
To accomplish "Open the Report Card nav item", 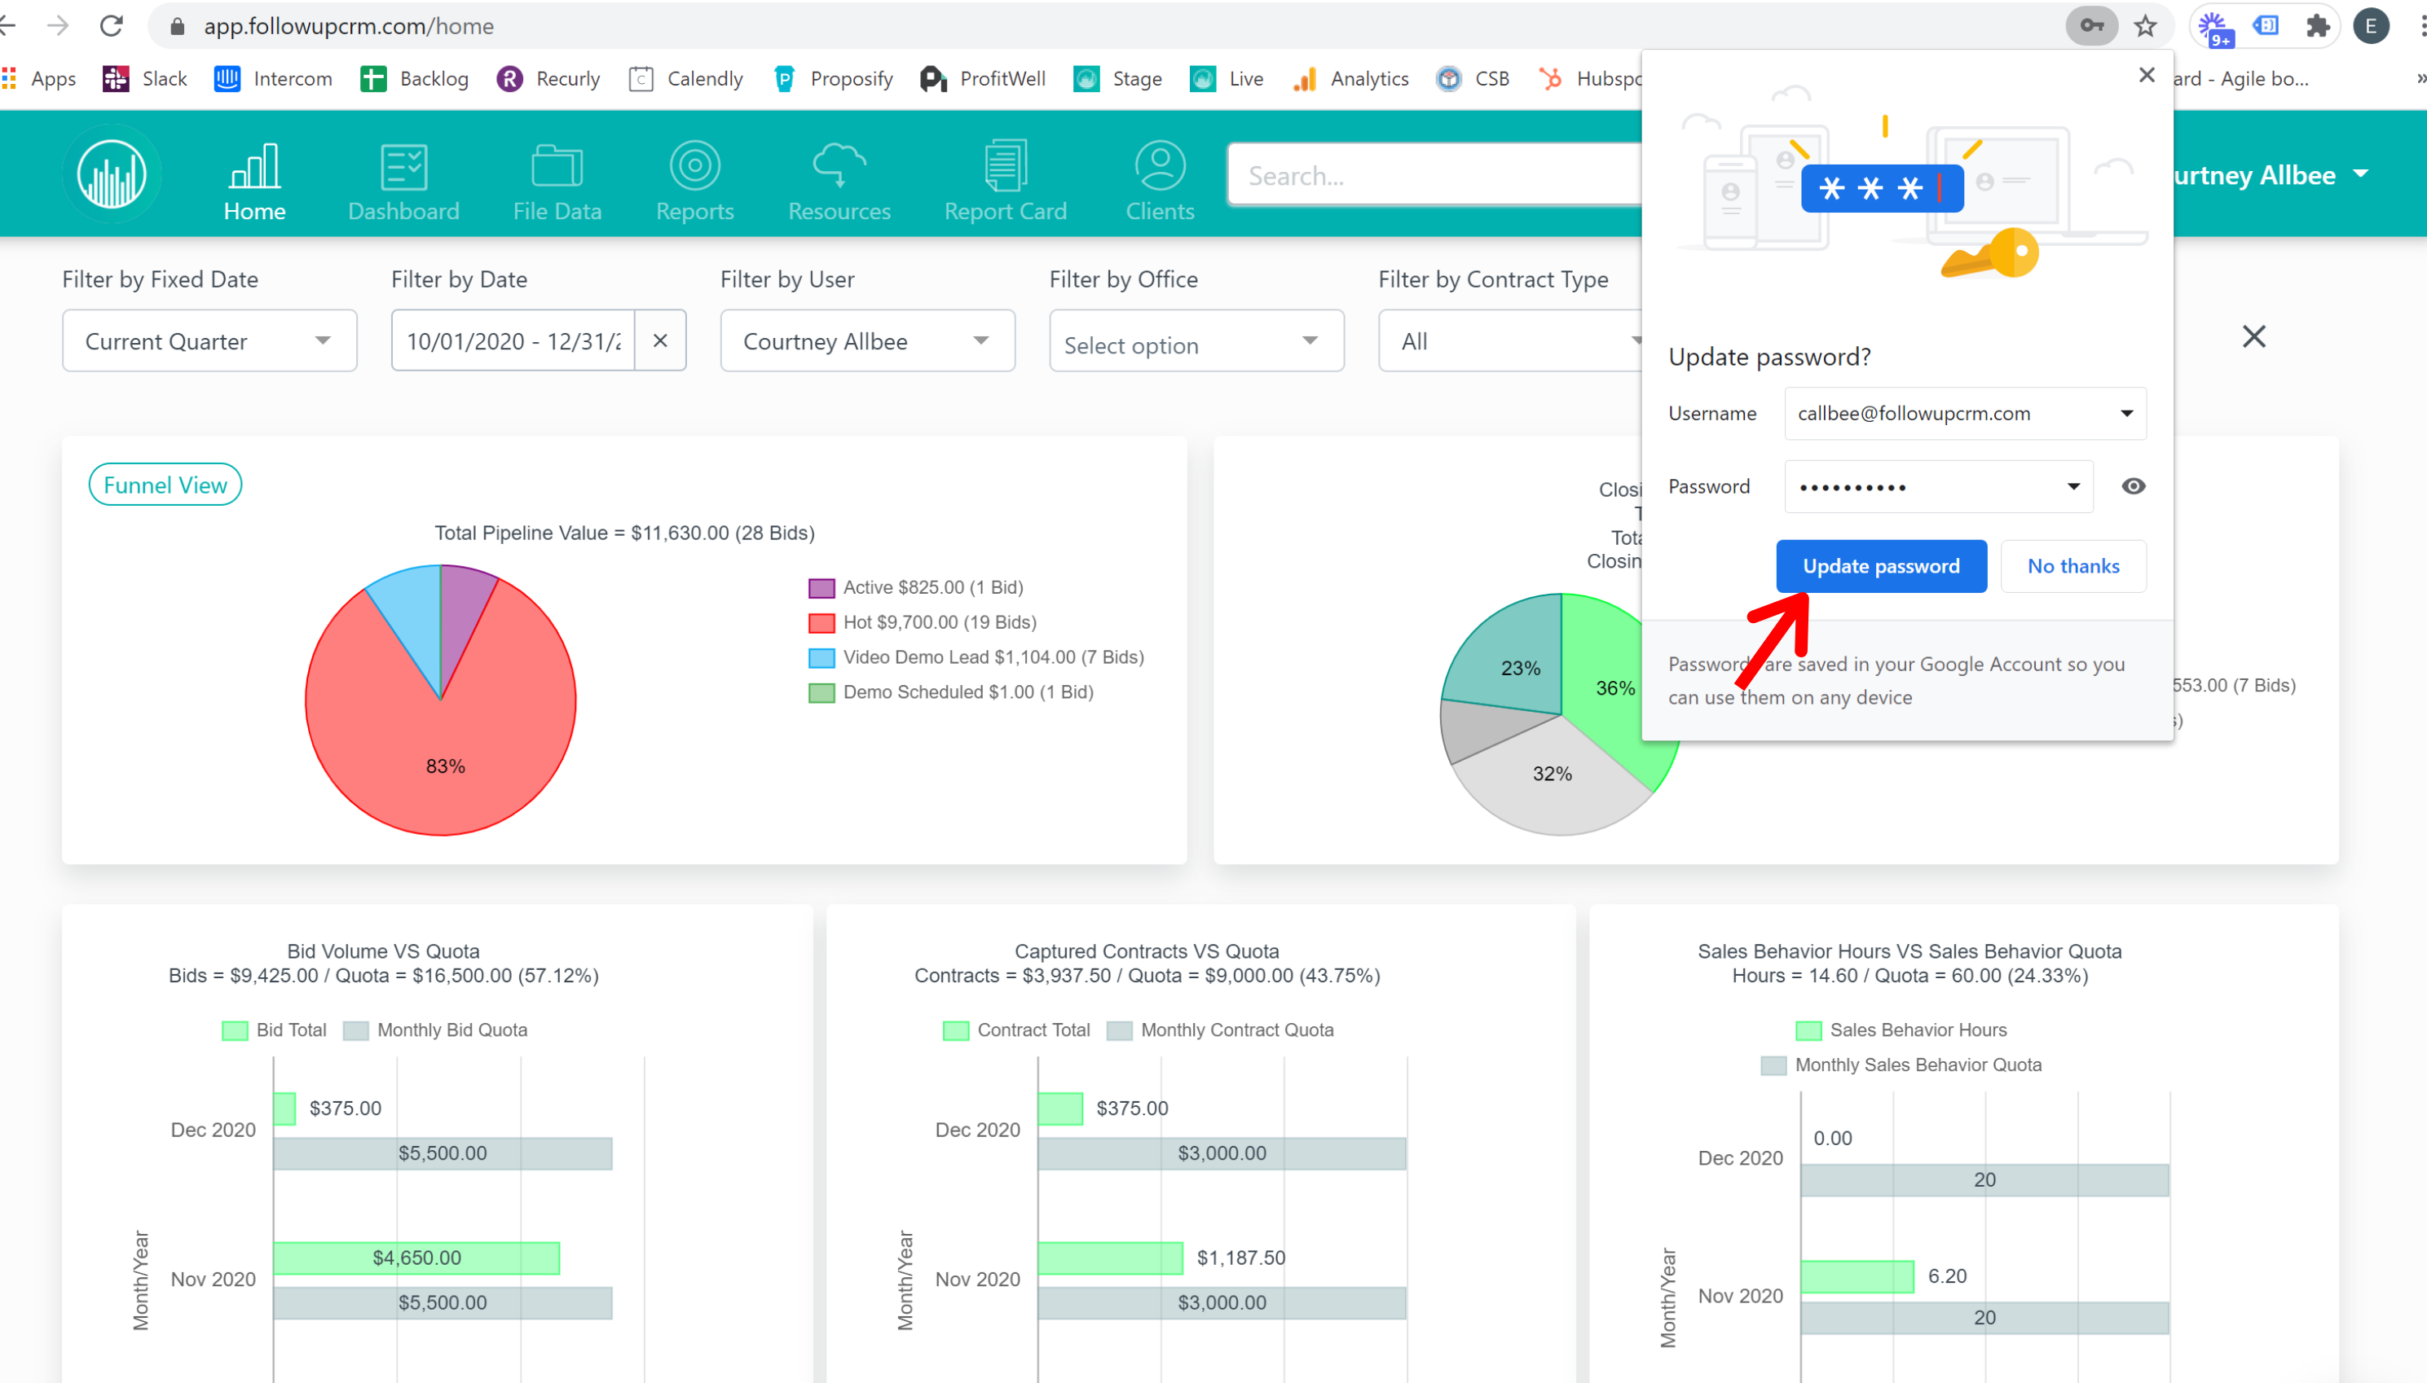I will click(1006, 182).
